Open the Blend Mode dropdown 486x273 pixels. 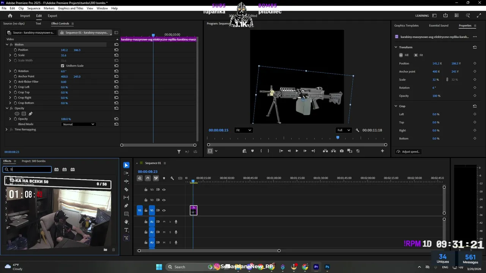point(78,124)
